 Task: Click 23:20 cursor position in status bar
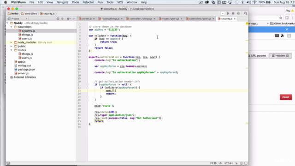[x=213, y=163]
